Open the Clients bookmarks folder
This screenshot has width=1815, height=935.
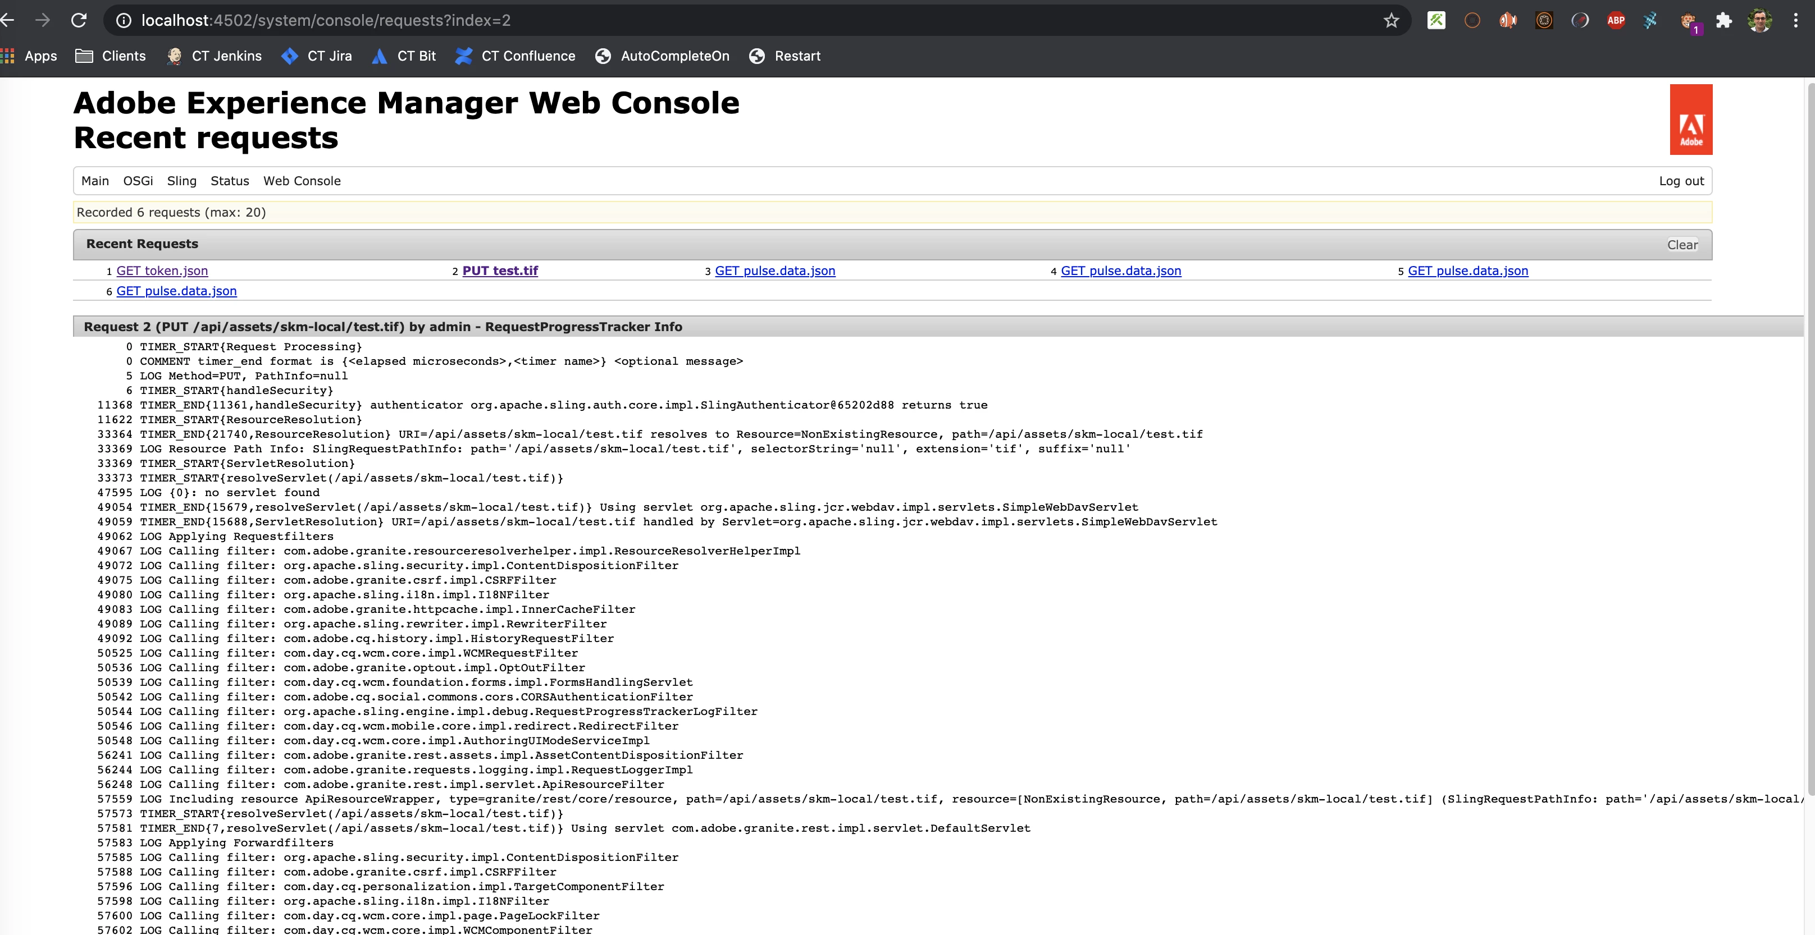(x=111, y=56)
